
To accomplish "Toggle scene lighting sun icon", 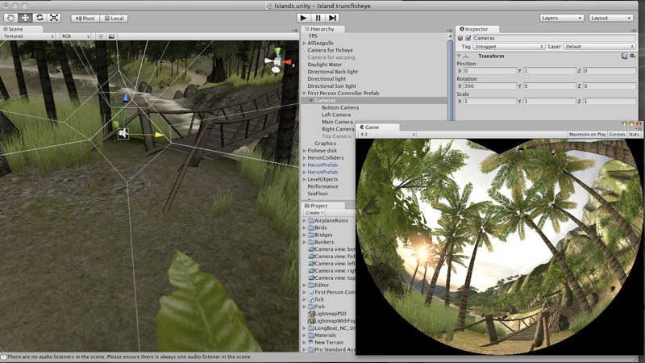I will point(100,36).
